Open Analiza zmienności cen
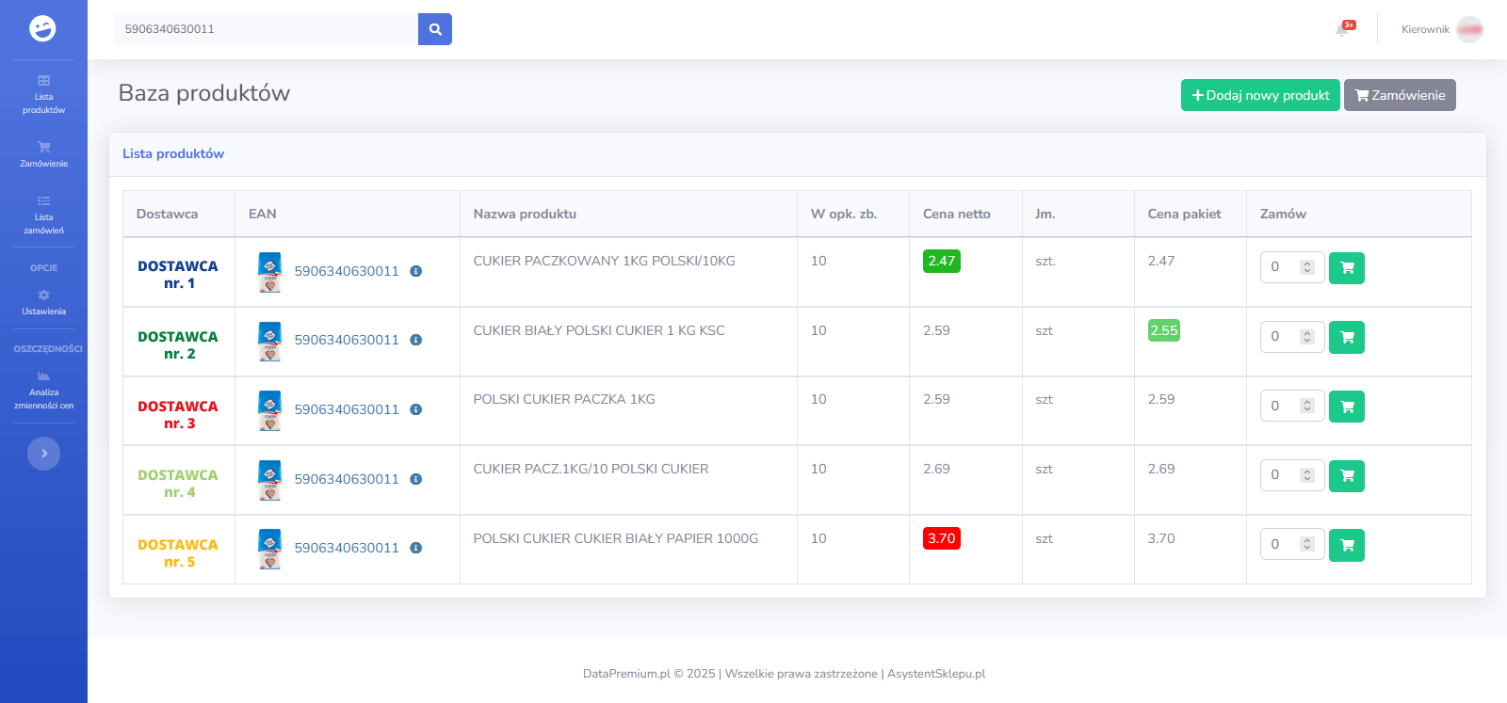The image size is (1507, 703). [43, 391]
